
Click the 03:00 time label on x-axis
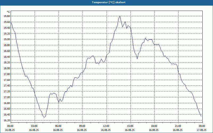point(35,126)
